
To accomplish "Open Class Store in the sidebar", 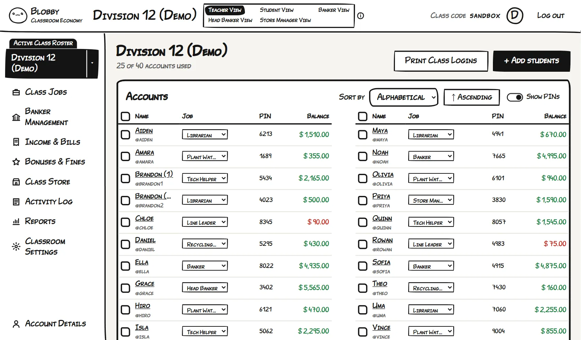I will coord(47,182).
